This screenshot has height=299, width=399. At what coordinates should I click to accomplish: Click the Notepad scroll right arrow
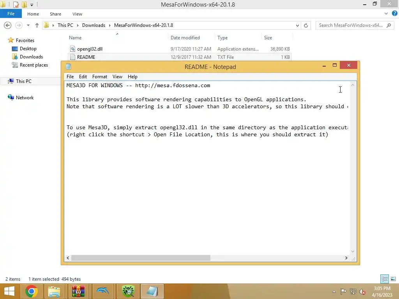(346, 258)
